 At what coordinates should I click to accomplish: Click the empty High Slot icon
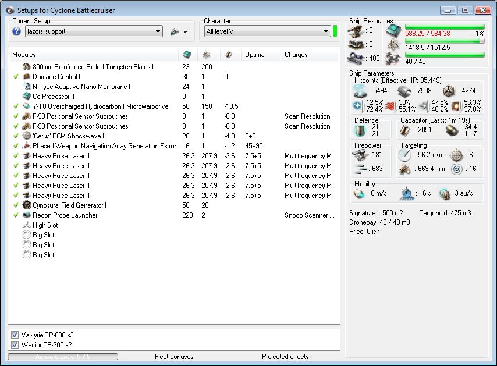click(x=27, y=225)
